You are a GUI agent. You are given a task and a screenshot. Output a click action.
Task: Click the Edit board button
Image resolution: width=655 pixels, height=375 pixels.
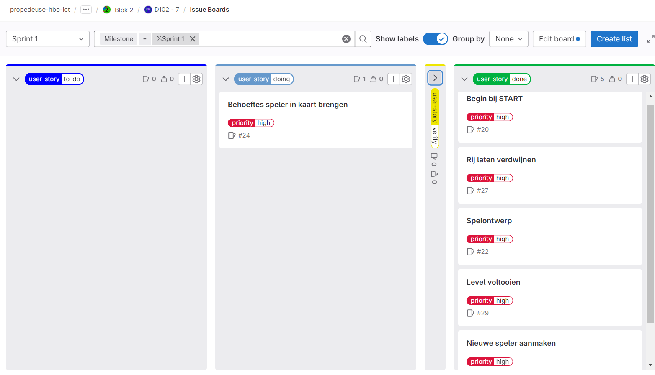pyautogui.click(x=559, y=39)
